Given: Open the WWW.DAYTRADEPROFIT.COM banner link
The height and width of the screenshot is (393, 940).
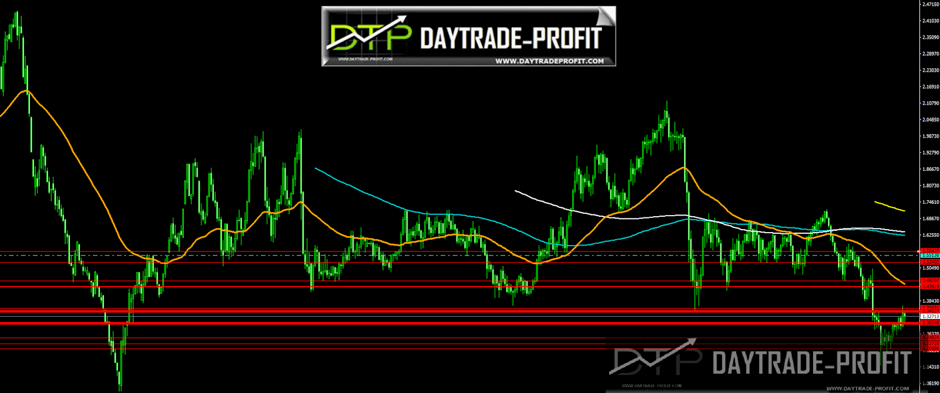Looking at the screenshot, I should click(549, 61).
